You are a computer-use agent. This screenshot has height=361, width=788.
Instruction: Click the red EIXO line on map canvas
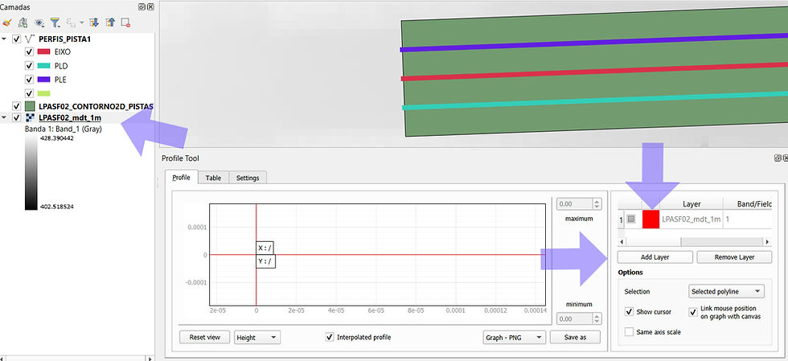pos(594,72)
